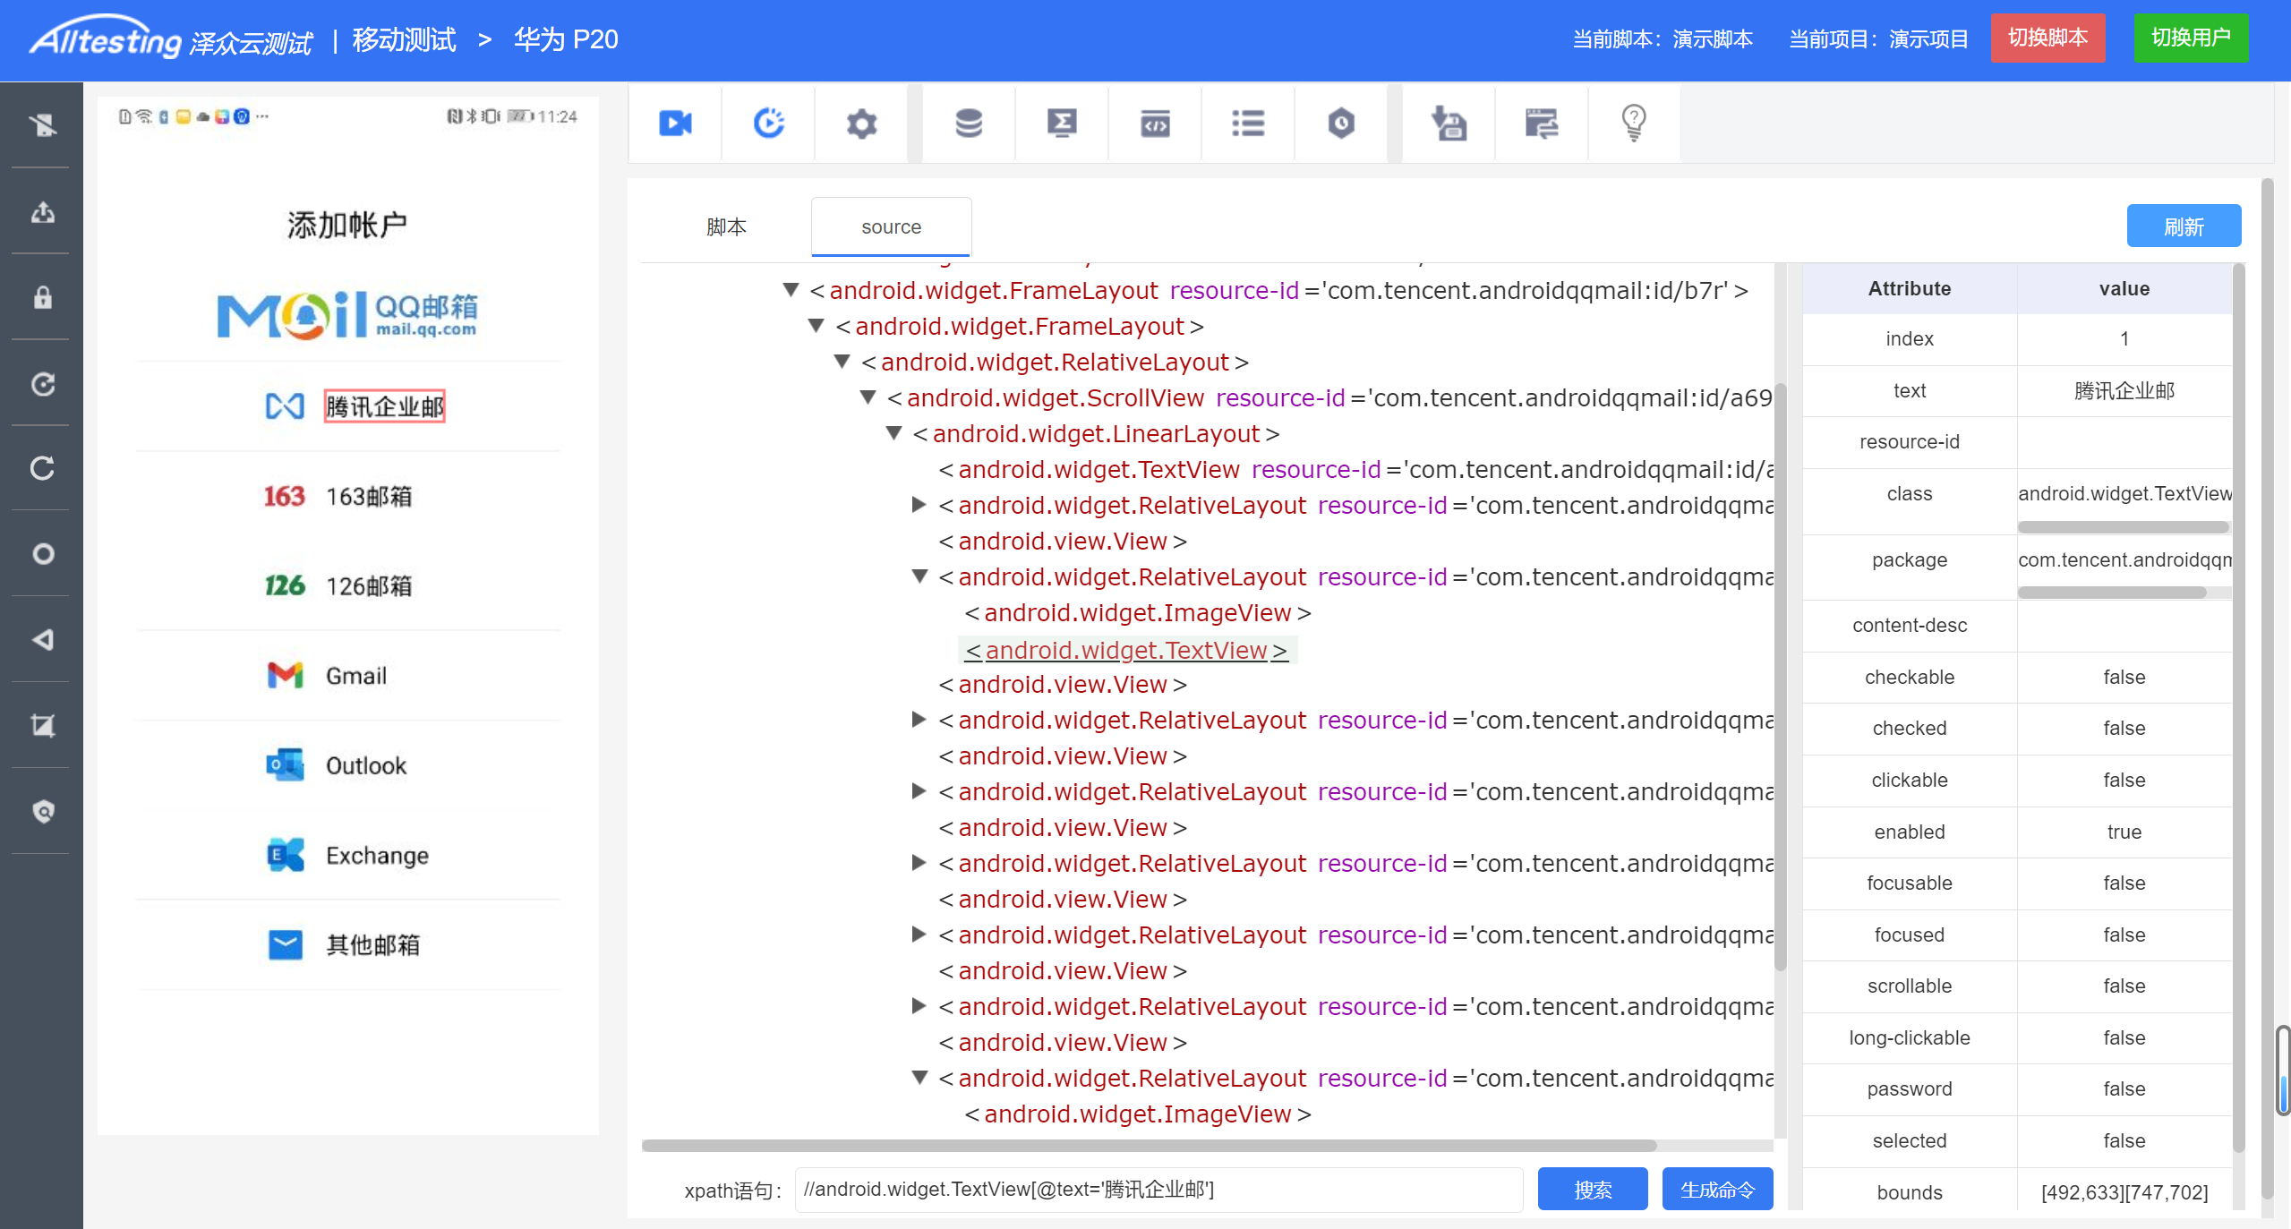The image size is (2291, 1229).
Task: Click the 搜索 search button
Action: coord(1593,1189)
